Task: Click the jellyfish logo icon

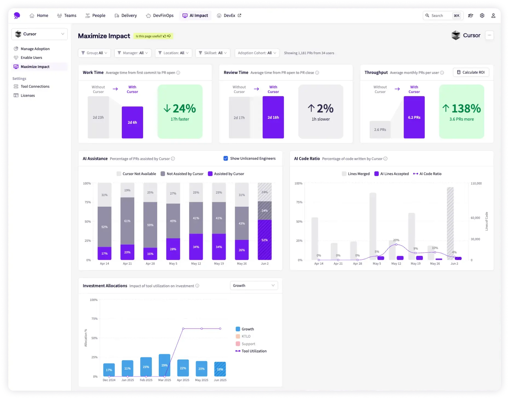Action: click(17, 16)
